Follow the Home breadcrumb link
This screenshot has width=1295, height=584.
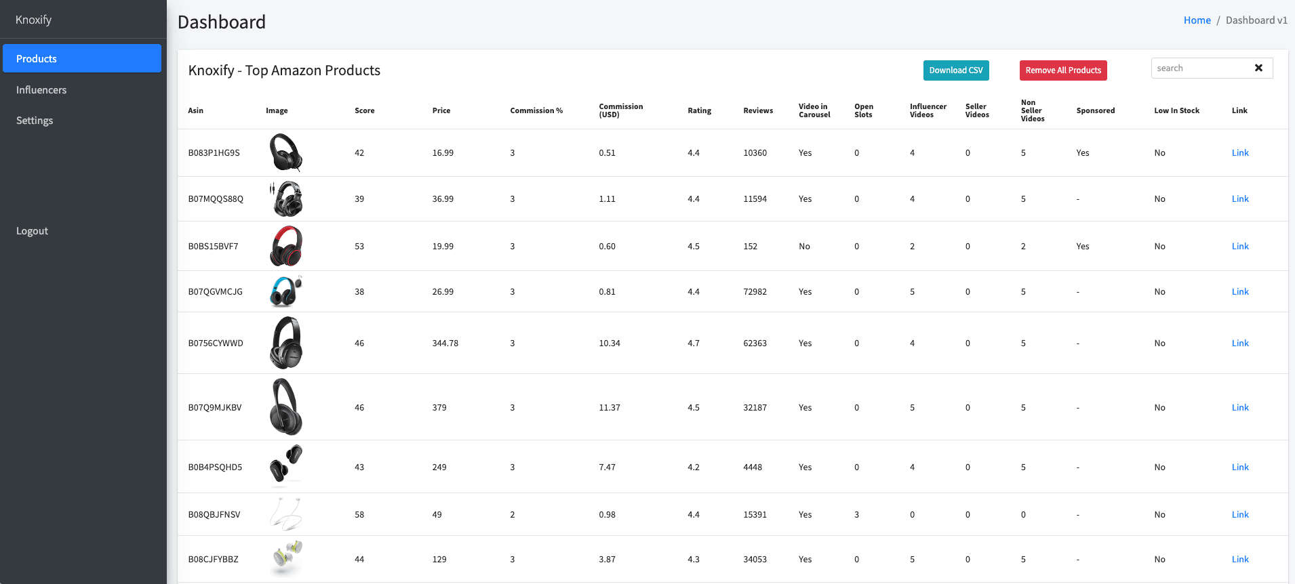[x=1197, y=20]
